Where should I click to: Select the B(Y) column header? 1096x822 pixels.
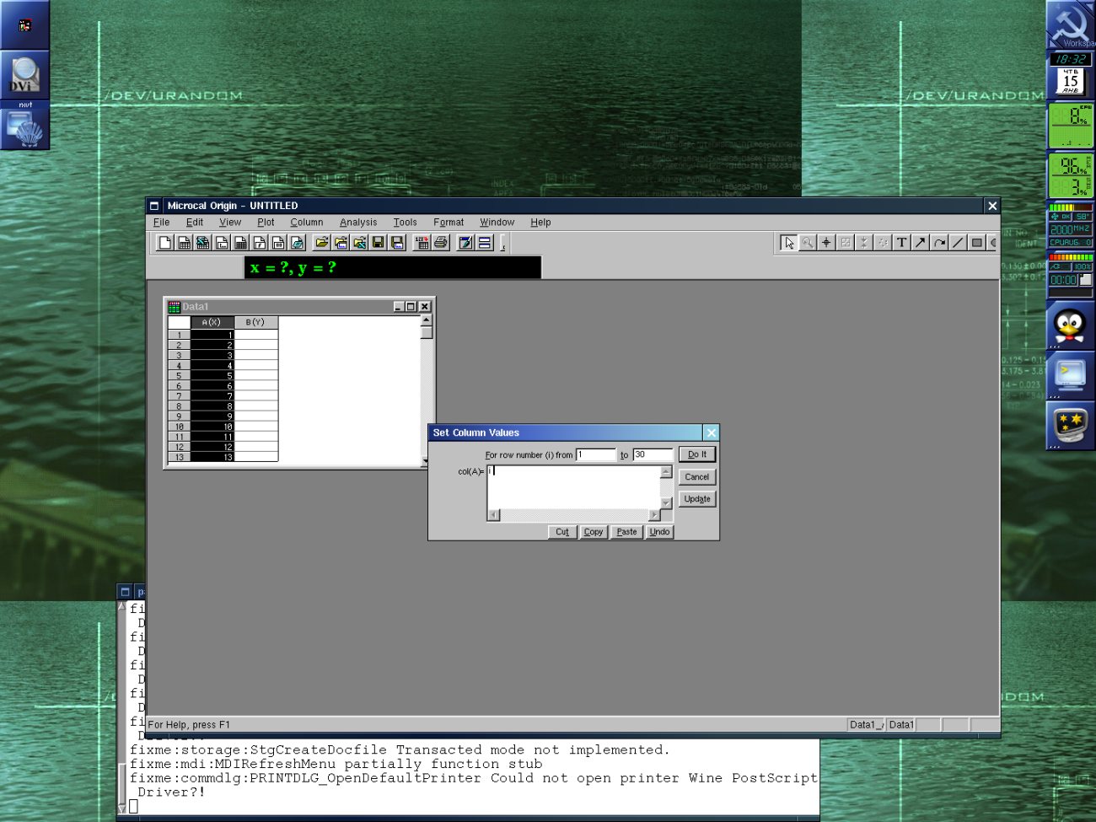coord(255,322)
